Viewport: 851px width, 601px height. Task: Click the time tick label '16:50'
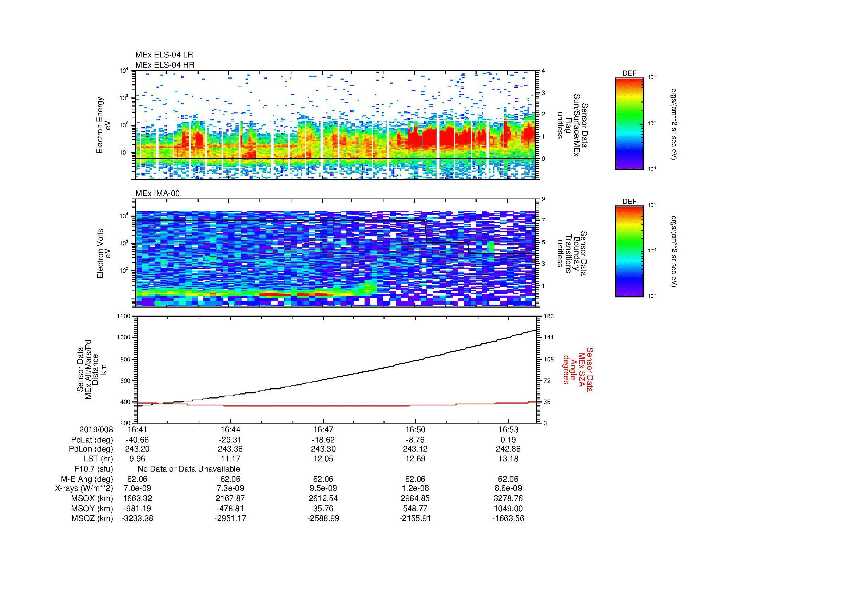point(415,430)
